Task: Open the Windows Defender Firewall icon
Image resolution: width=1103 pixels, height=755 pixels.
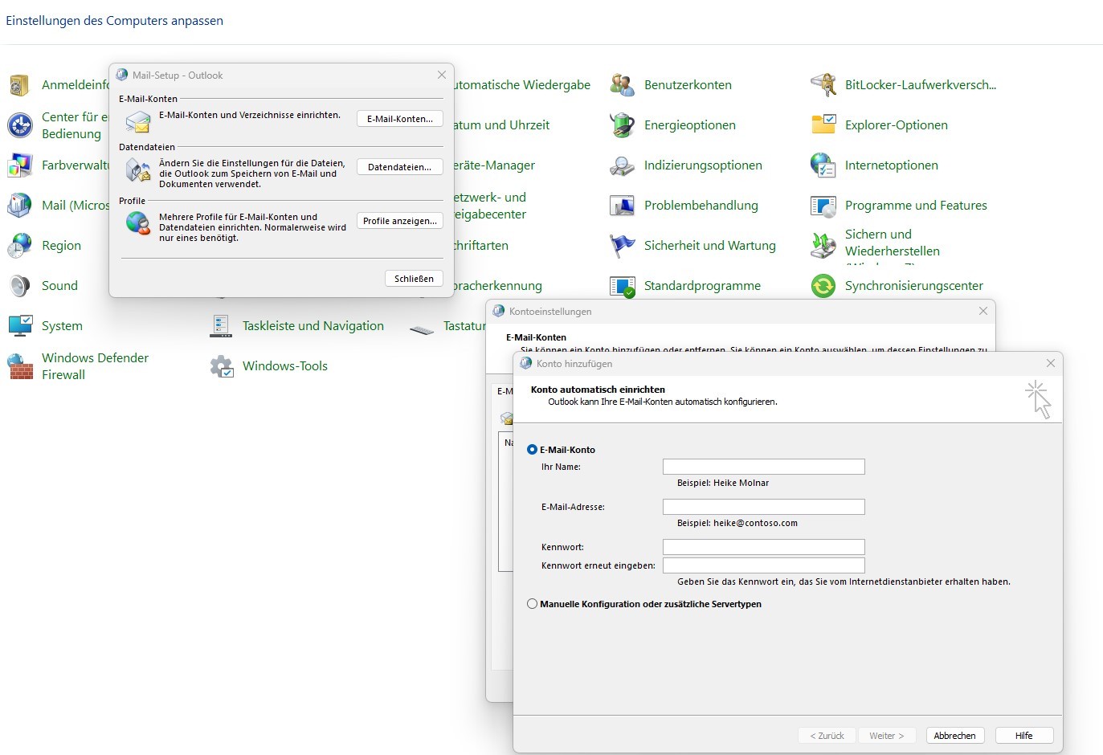Action: coord(20,366)
